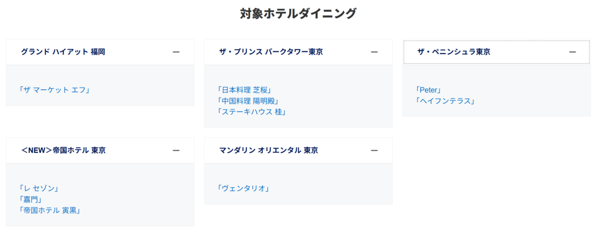The width and height of the screenshot is (596, 233).
Task: Click the minus icon beside マンダリン オリエンタル 東京
Action: click(374, 150)
